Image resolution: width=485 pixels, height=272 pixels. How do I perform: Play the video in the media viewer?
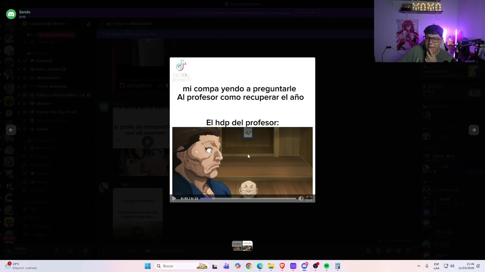coord(174,198)
